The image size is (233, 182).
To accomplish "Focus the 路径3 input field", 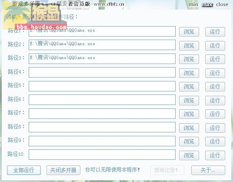I will click(x=102, y=59).
